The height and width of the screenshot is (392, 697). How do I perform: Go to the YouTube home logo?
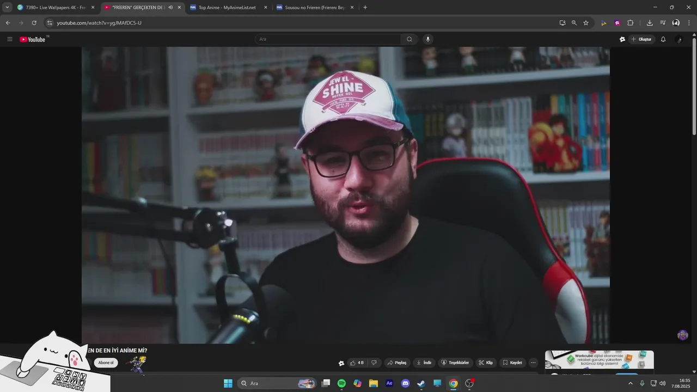tap(33, 39)
